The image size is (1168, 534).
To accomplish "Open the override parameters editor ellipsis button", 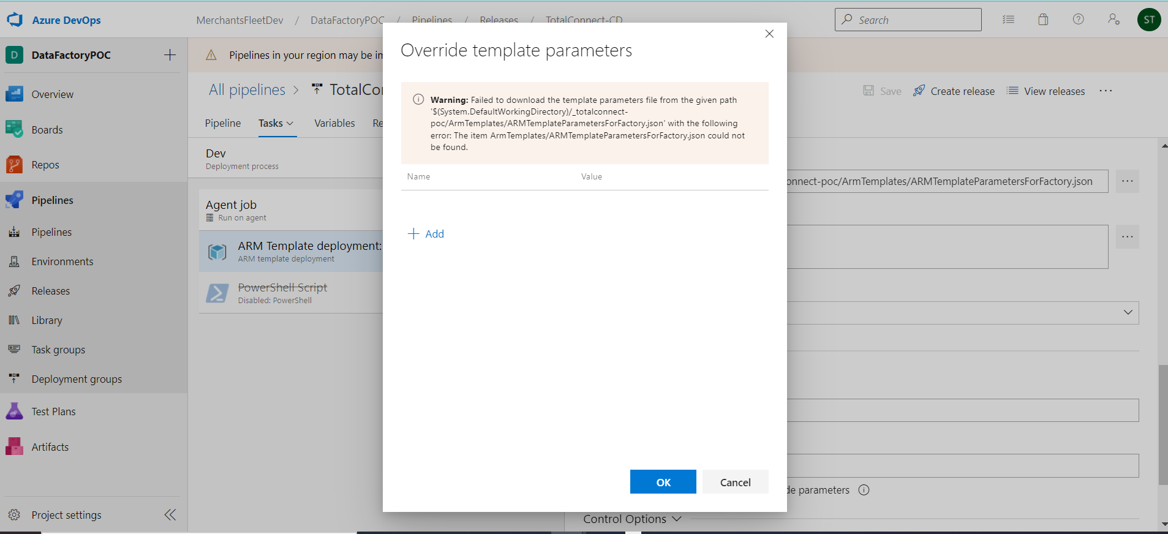I will (x=1127, y=236).
